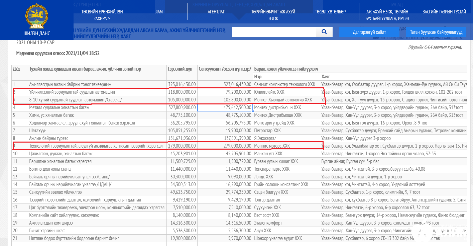Click the magnifier search icon button
This screenshot has height=246, width=473.
324,32
